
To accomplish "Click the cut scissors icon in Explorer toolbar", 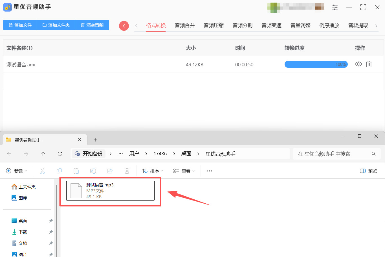I will pos(42,171).
